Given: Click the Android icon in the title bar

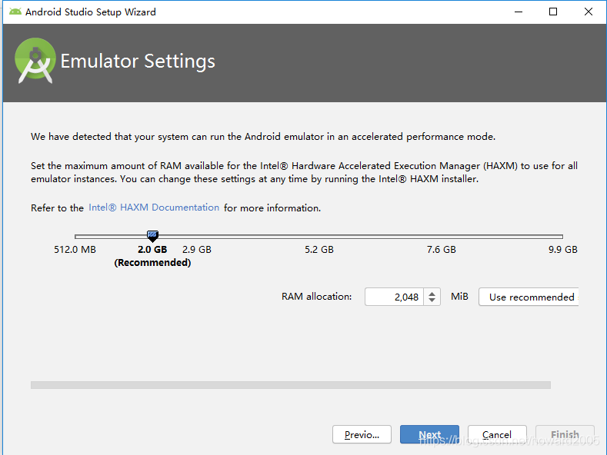Looking at the screenshot, I should (x=15, y=12).
